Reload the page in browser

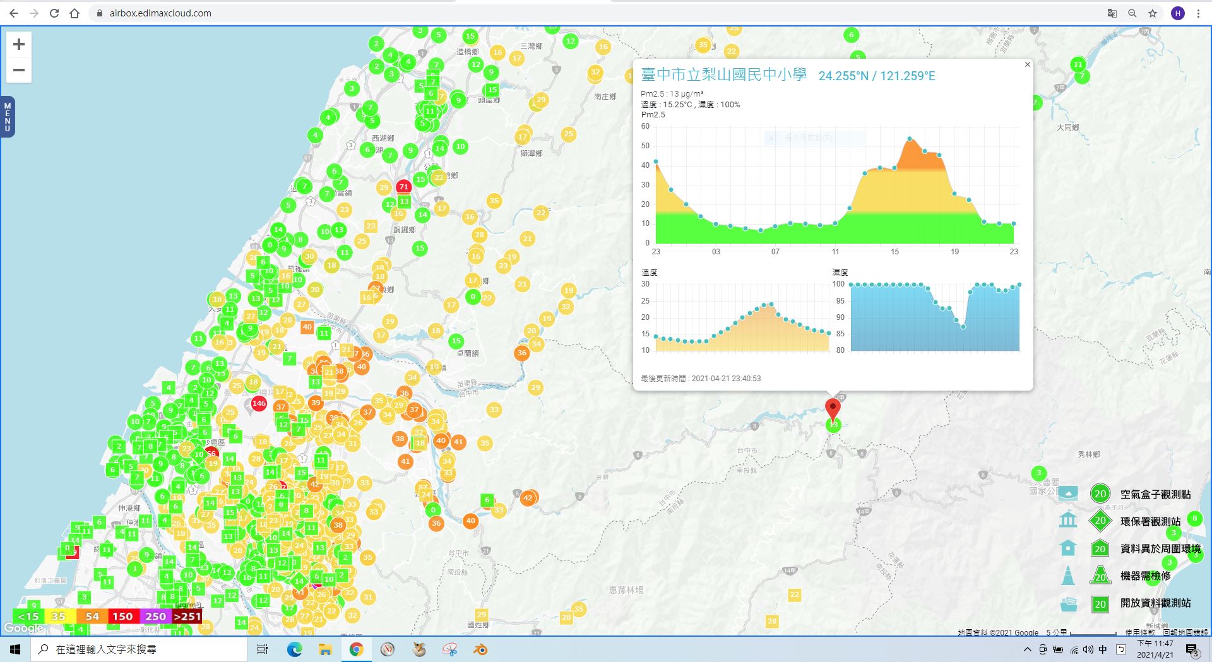pos(54,13)
